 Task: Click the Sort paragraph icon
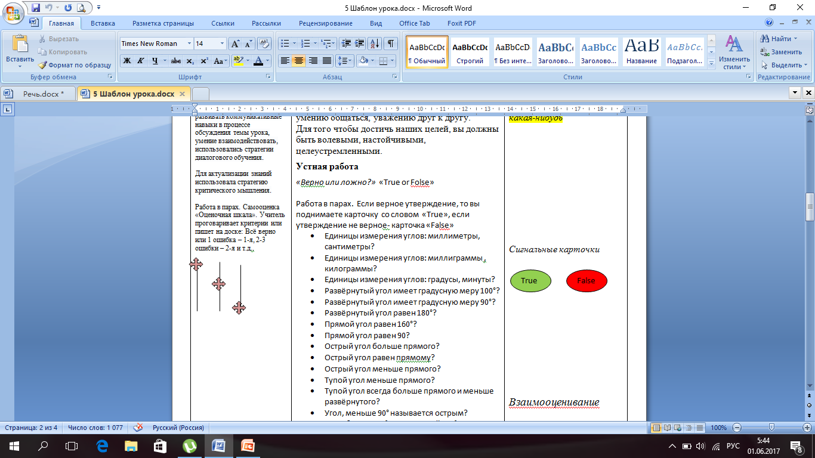tap(375, 44)
